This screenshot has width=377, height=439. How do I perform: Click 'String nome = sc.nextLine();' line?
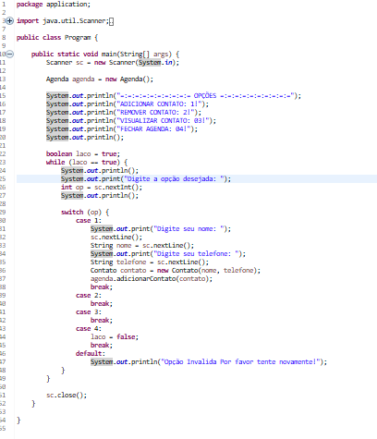coord(142,246)
